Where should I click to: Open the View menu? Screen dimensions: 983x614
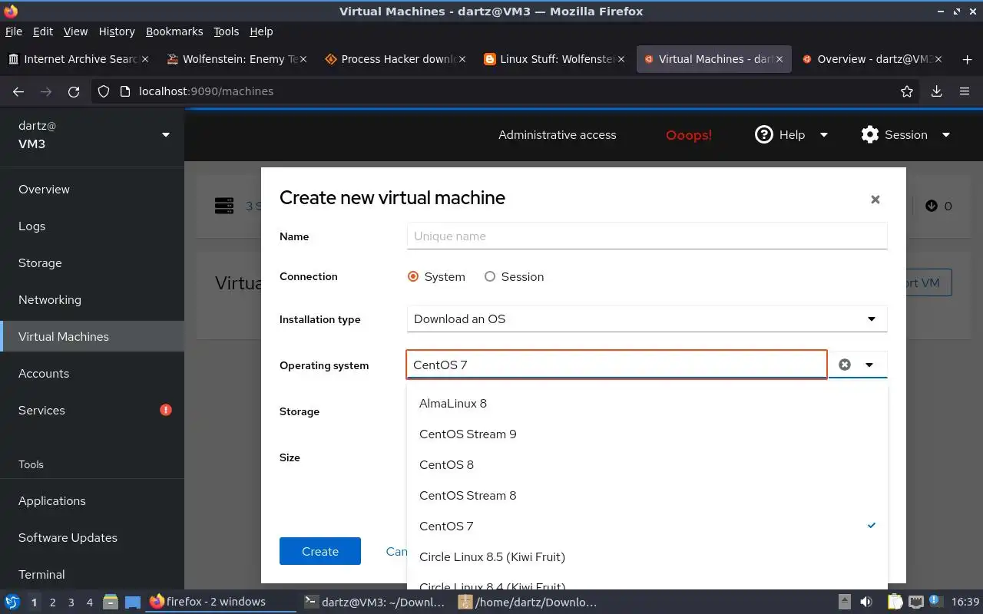coord(75,31)
